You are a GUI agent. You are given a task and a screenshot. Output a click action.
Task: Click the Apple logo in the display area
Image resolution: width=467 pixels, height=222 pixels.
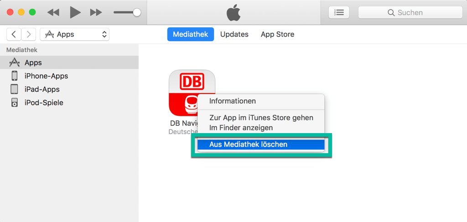(233, 12)
